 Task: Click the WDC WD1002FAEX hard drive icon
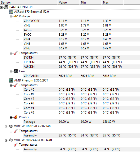point(11,126)
